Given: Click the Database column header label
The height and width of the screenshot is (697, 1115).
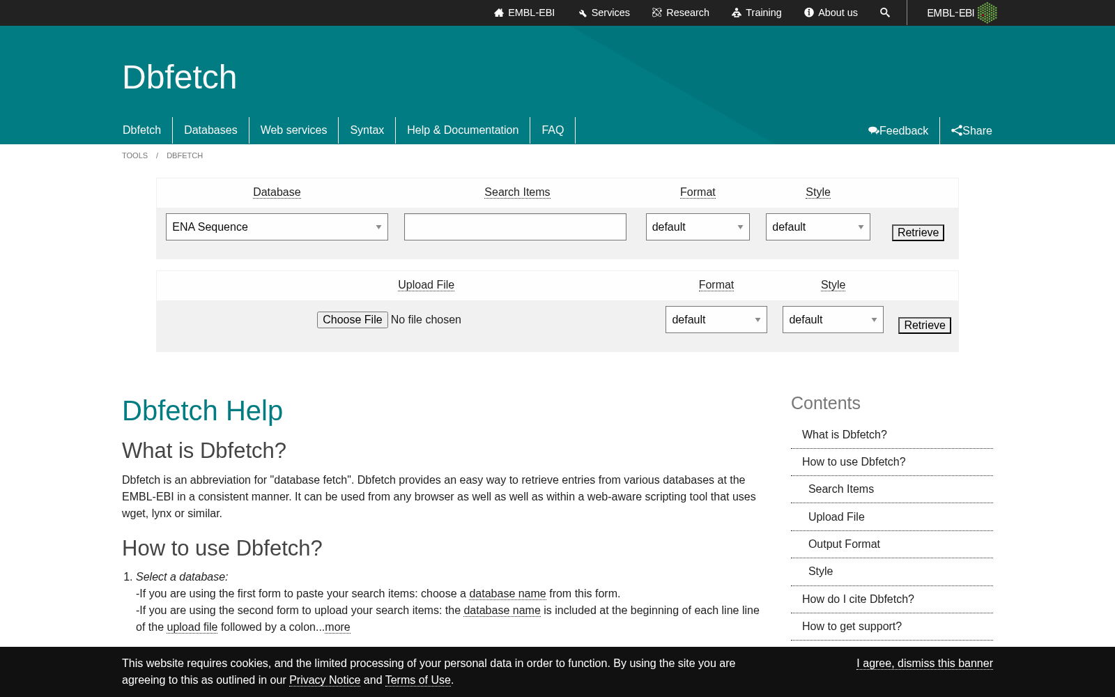Looking at the screenshot, I should [x=277, y=192].
